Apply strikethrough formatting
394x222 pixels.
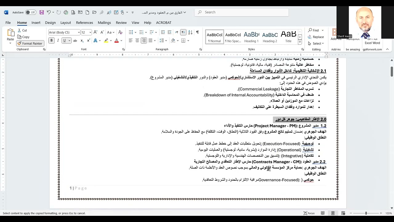(x=75, y=40)
